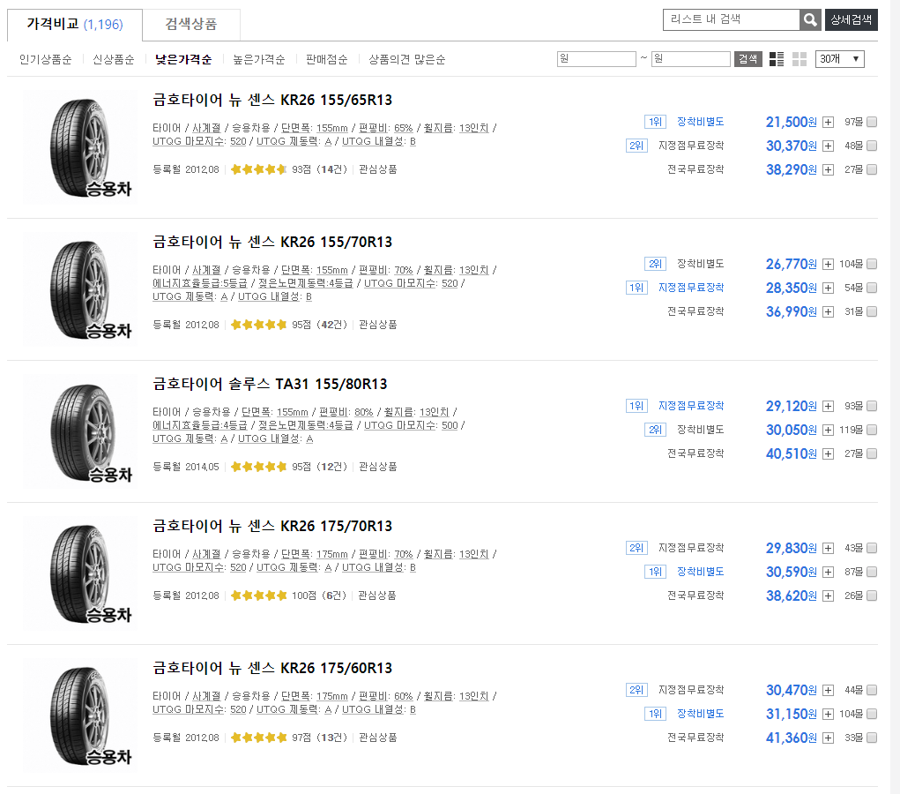
Task: Click 관심상품 for TA31 155/80R13
Action: (x=377, y=467)
